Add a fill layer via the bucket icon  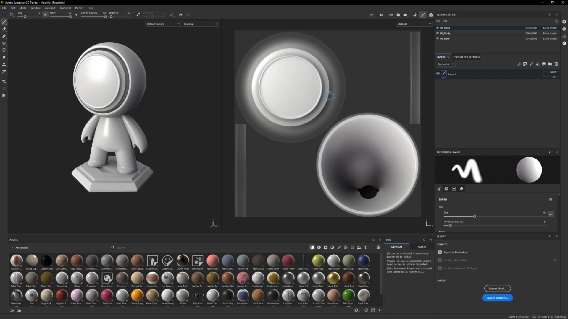tap(538, 64)
